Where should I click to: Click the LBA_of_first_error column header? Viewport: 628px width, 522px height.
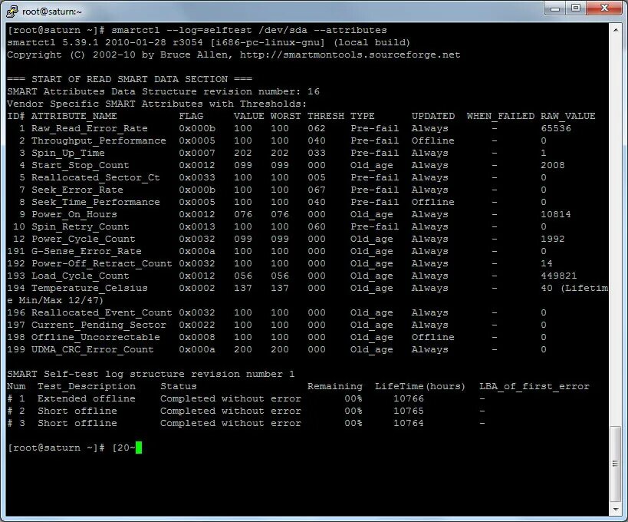coord(534,386)
